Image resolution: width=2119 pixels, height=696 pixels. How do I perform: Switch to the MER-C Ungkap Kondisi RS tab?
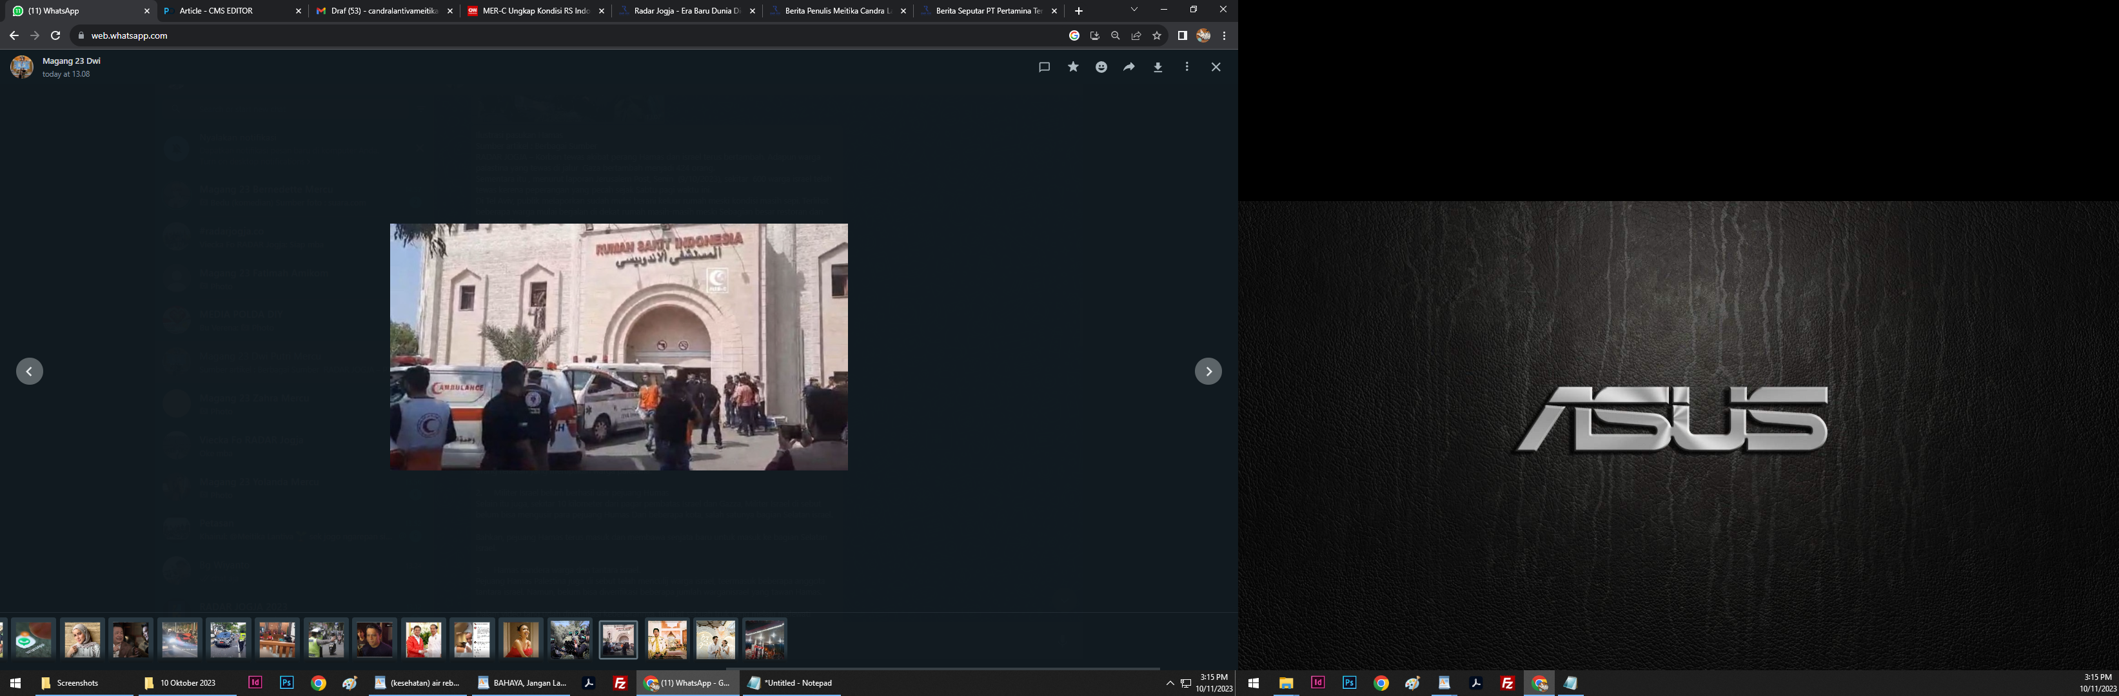tap(535, 11)
